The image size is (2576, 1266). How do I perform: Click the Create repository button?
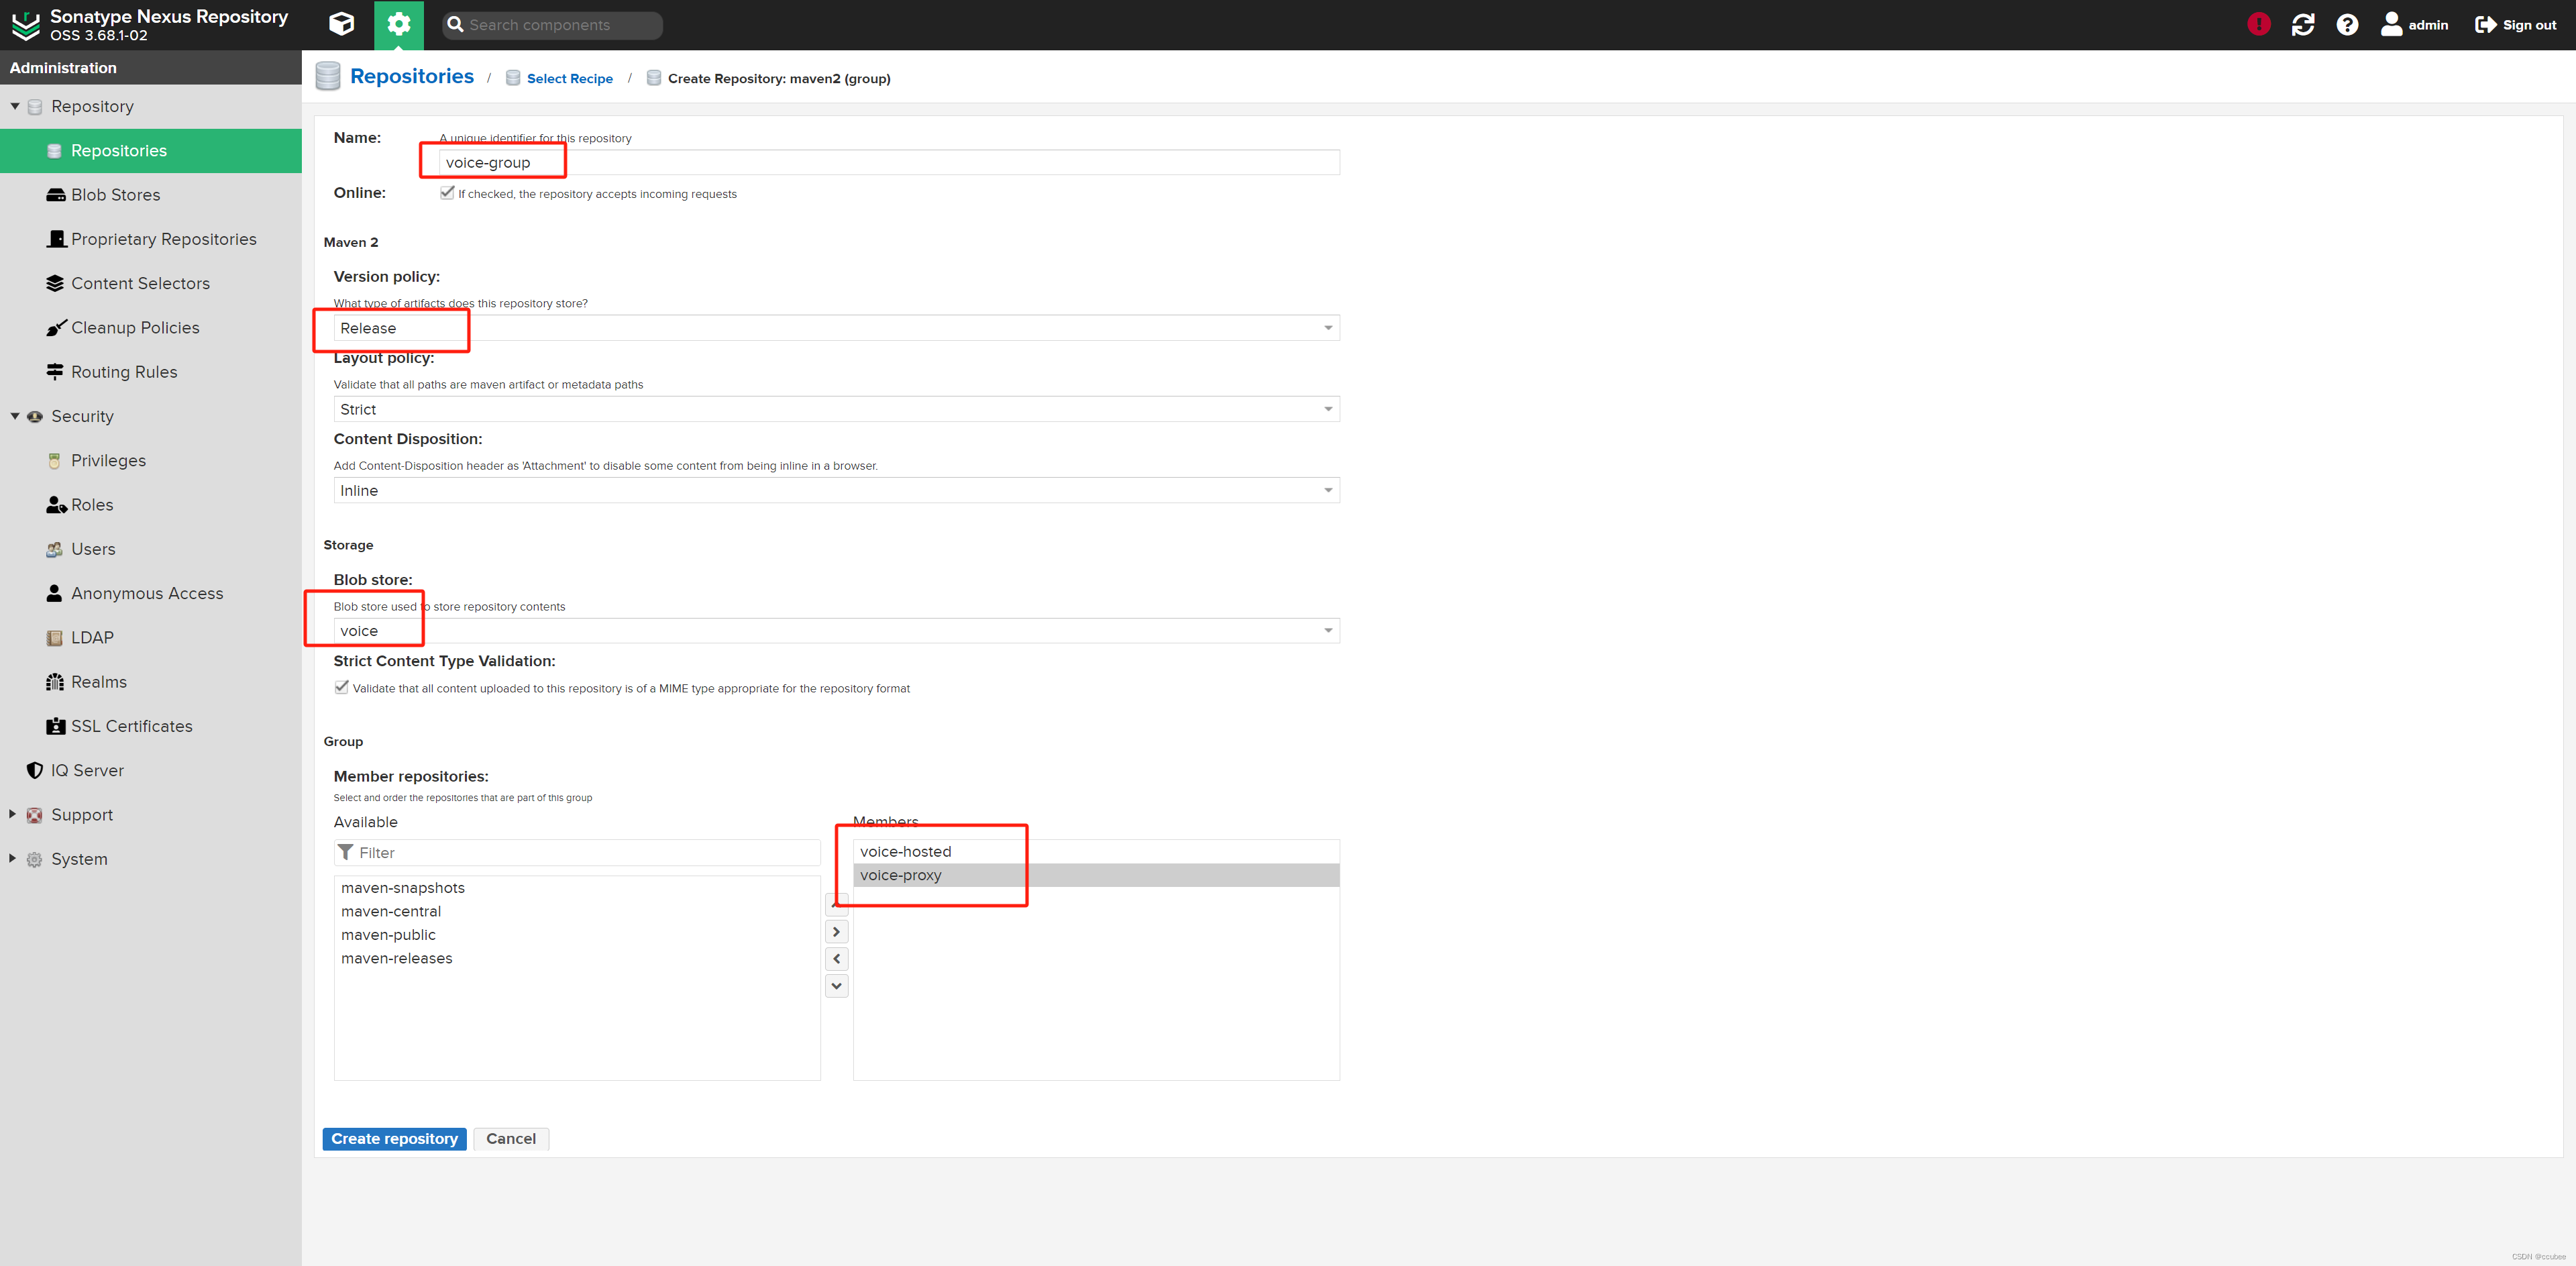point(394,1139)
